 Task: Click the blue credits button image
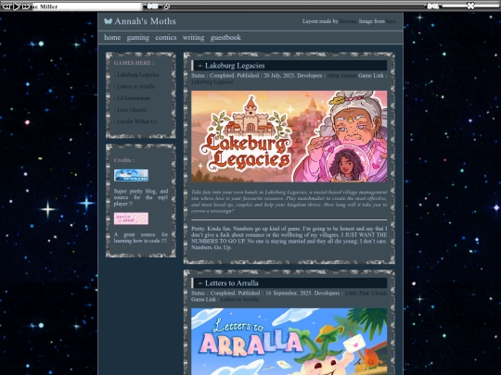pos(131,175)
